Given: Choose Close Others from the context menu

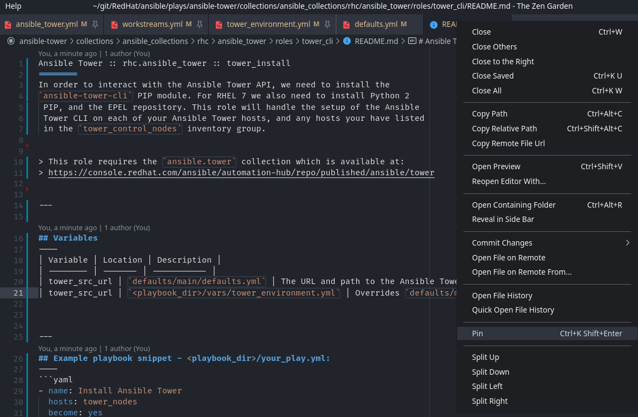Looking at the screenshot, I should (x=547, y=47).
